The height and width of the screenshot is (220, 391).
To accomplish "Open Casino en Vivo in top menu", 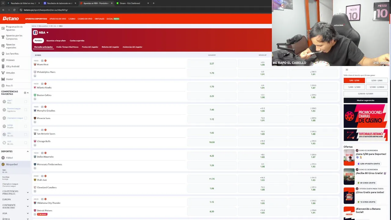I will (85, 19).
